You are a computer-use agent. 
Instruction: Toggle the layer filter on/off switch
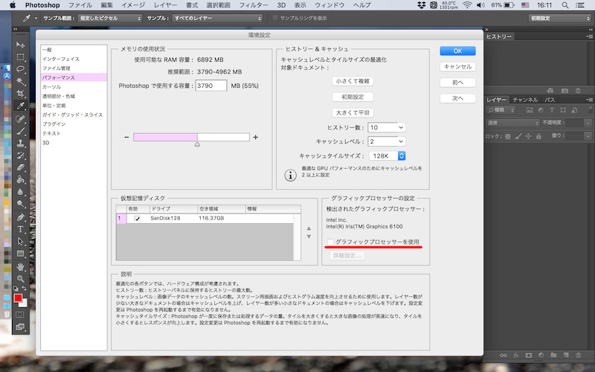(590, 110)
